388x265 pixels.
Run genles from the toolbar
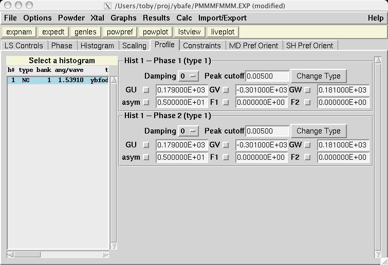[x=85, y=32]
